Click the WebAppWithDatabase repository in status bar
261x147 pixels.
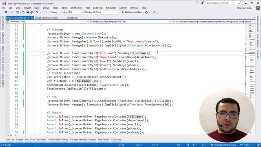pos(223,145)
